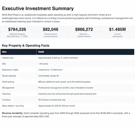Click the $1.485M current asking price
This screenshot has width=135, height=128.
(117, 29)
